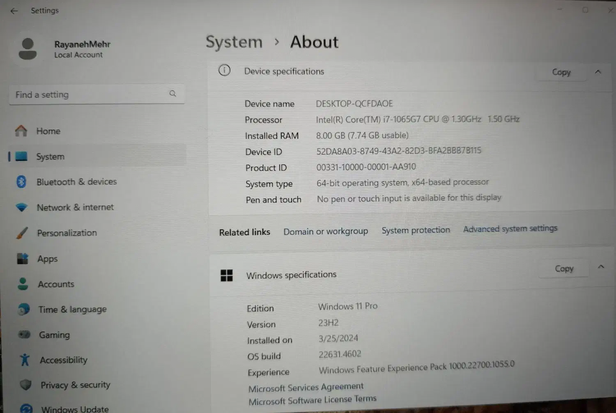The image size is (616, 413).
Task: Click the RayanehMehr user avatar icon
Action: (x=28, y=49)
